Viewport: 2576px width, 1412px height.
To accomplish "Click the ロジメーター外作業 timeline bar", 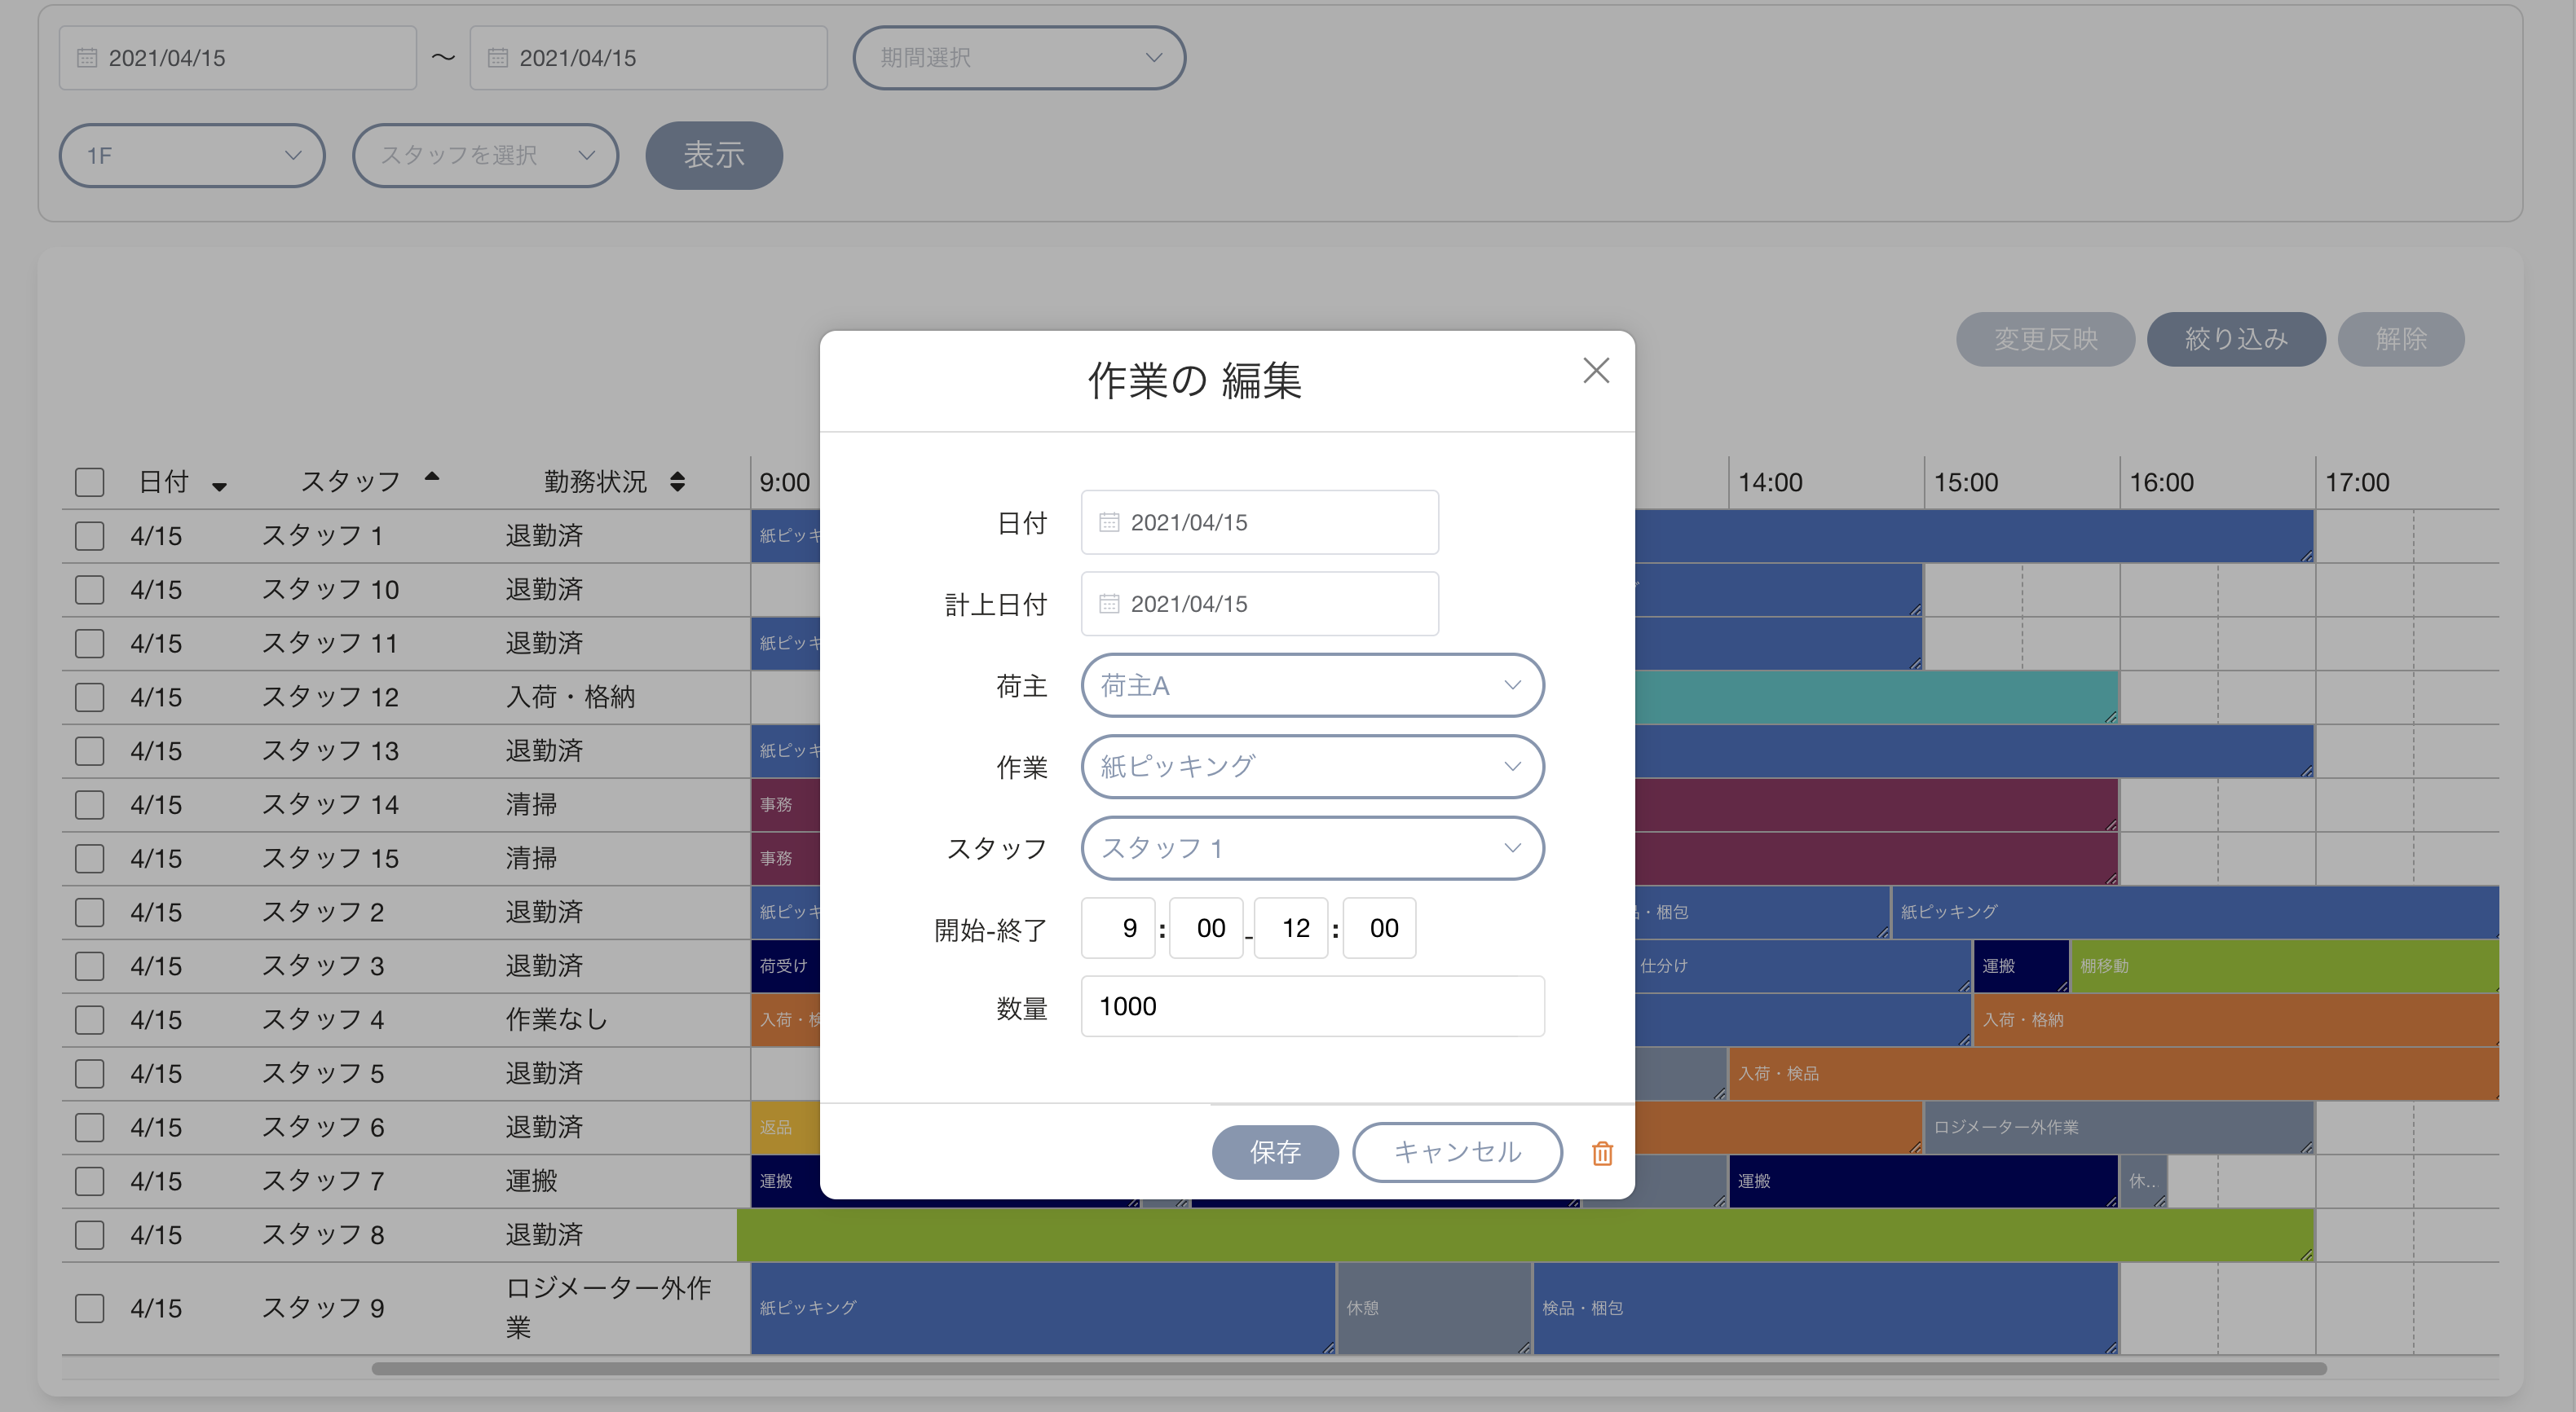I will point(2118,1127).
